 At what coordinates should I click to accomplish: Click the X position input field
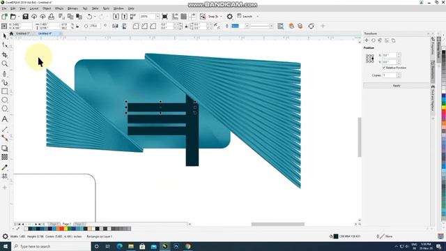390,55
